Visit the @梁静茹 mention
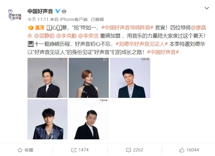215x156 pixels. click(44, 36)
